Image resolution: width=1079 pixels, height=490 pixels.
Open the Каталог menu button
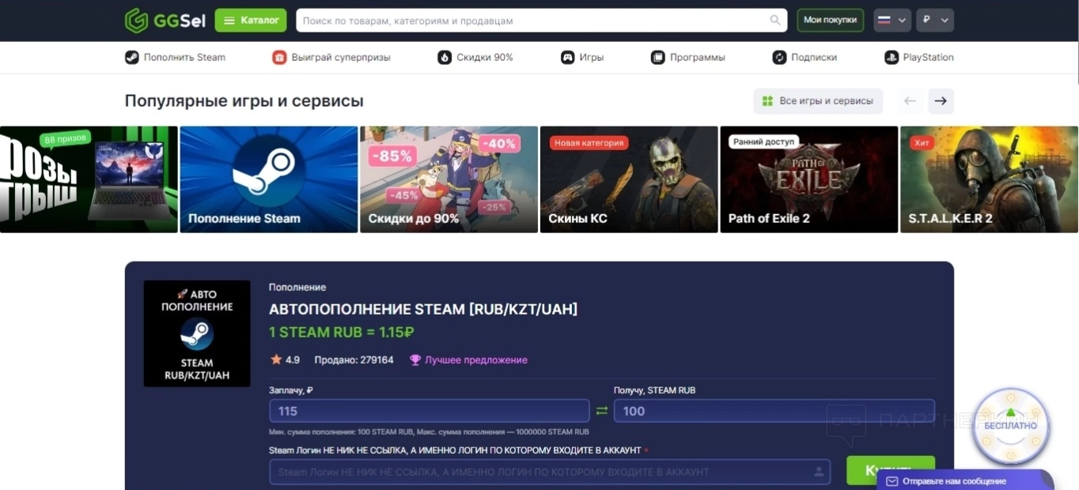(251, 21)
